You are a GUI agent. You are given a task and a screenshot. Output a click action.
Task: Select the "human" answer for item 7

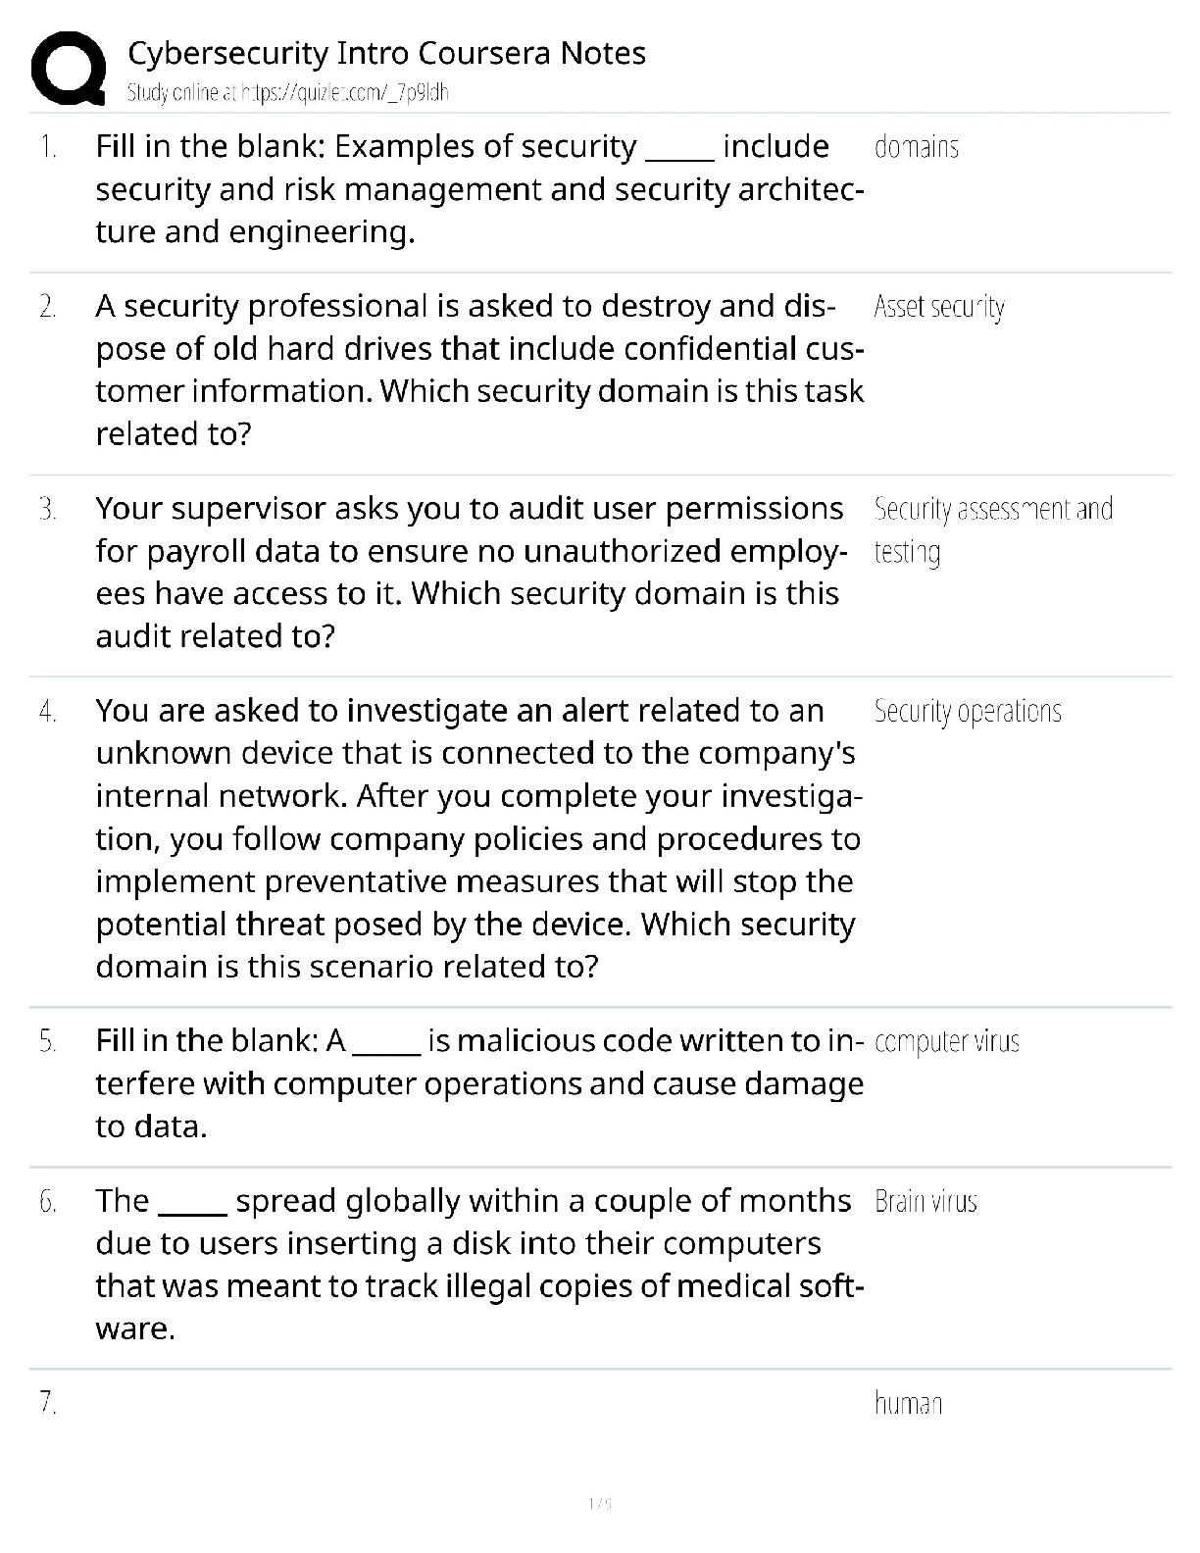point(908,1404)
